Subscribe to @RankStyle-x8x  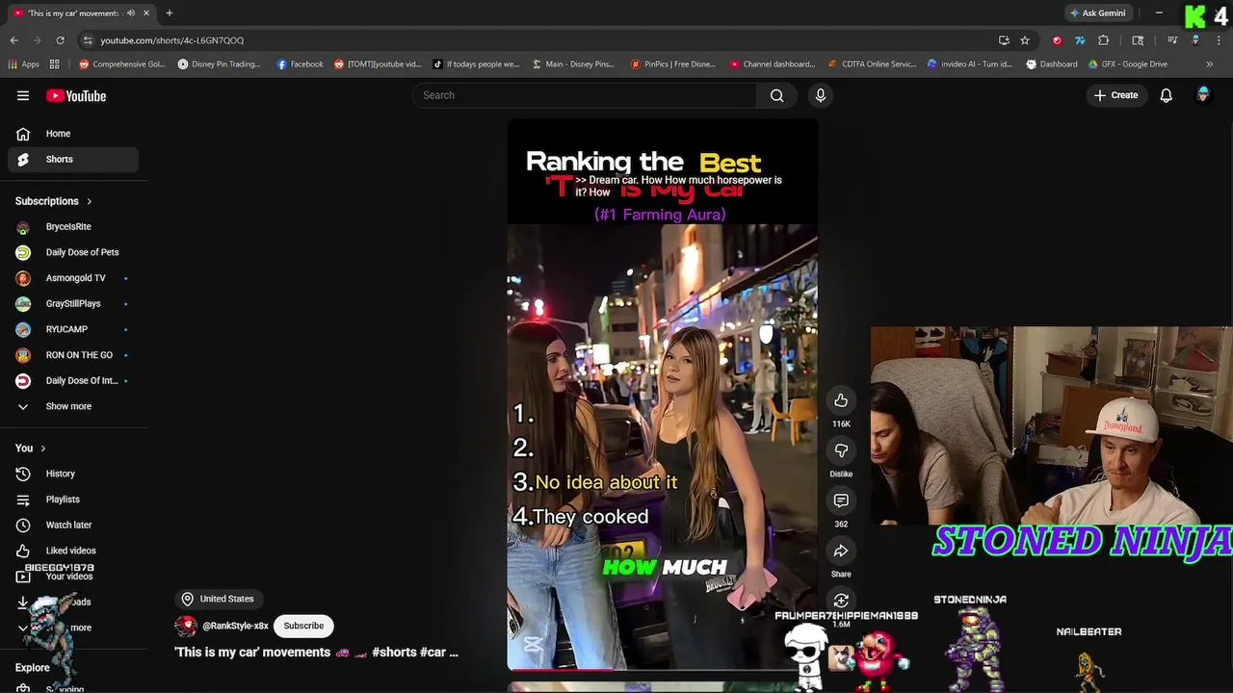point(303,626)
